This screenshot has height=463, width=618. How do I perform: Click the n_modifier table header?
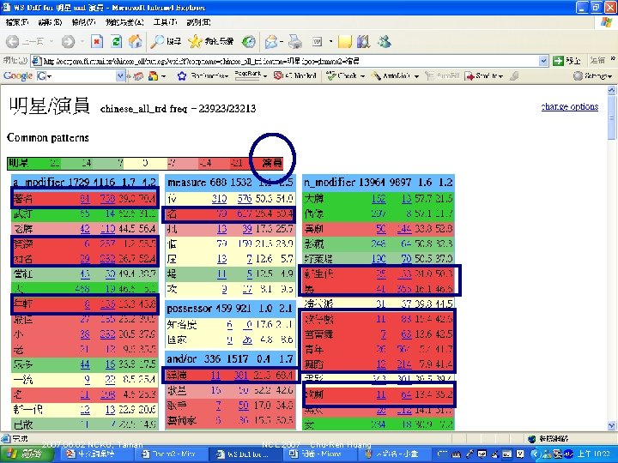379,183
